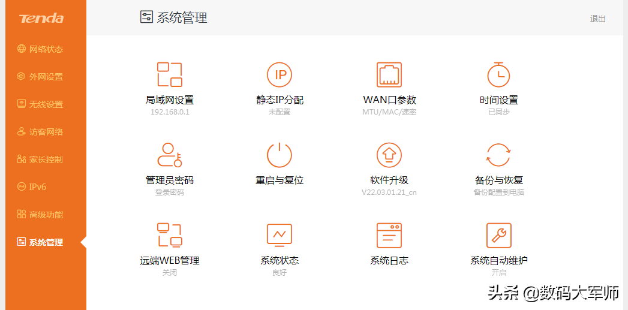Click the 系统日志 label
Viewport: 628px width, 310px height.
(x=389, y=261)
